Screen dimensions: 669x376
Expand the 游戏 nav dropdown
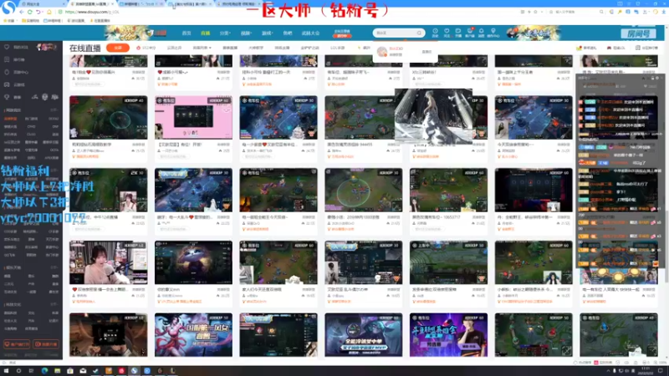pos(267,33)
